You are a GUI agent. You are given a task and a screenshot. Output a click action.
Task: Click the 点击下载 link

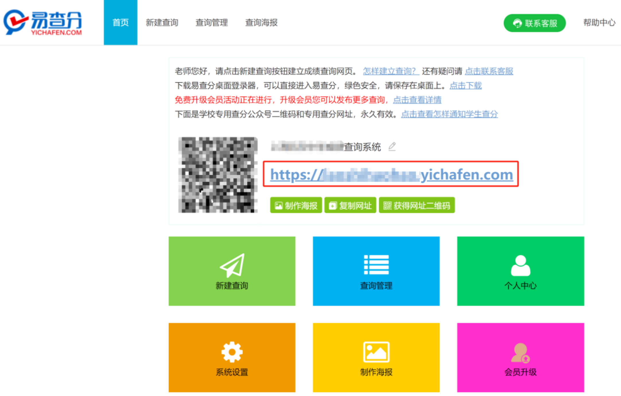[466, 85]
